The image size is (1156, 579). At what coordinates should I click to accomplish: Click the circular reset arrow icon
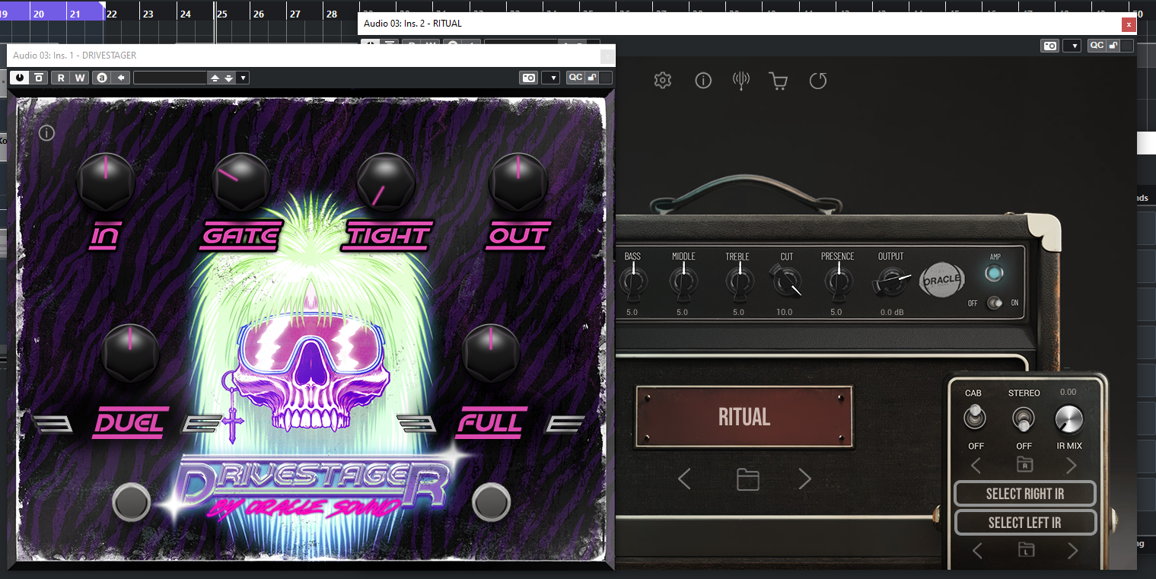pos(818,81)
